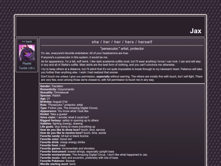The height and width of the screenshot is (166, 221).
Task: Click the "Biggest fantasy" line
Action: pyautogui.click(x=69, y=121)
